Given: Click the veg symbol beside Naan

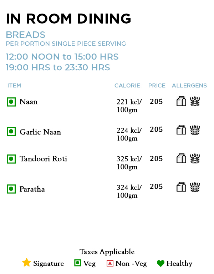Looking at the screenshot, I should pos(11,102).
